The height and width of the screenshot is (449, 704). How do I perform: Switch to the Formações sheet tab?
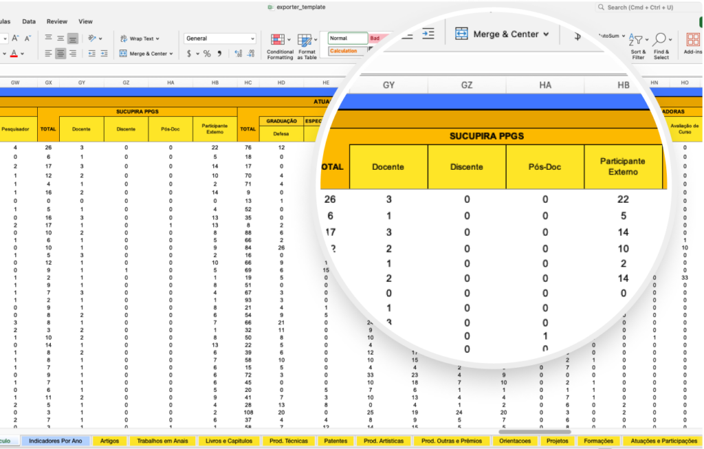(x=599, y=441)
